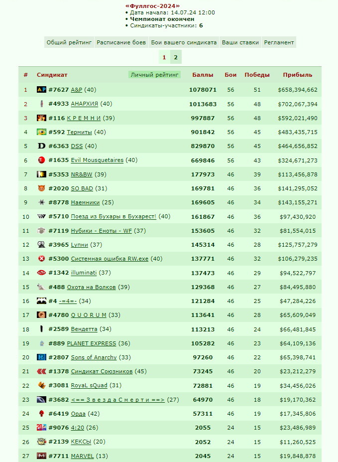The height and width of the screenshot is (462, 338).
Task: Click the -=4=- syndicate emblem icon
Action: coord(41,301)
